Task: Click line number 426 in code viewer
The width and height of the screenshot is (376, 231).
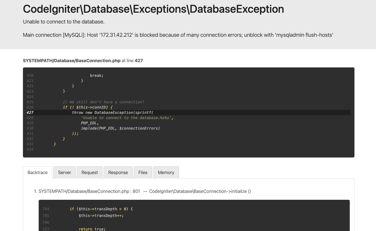Action: point(30,107)
